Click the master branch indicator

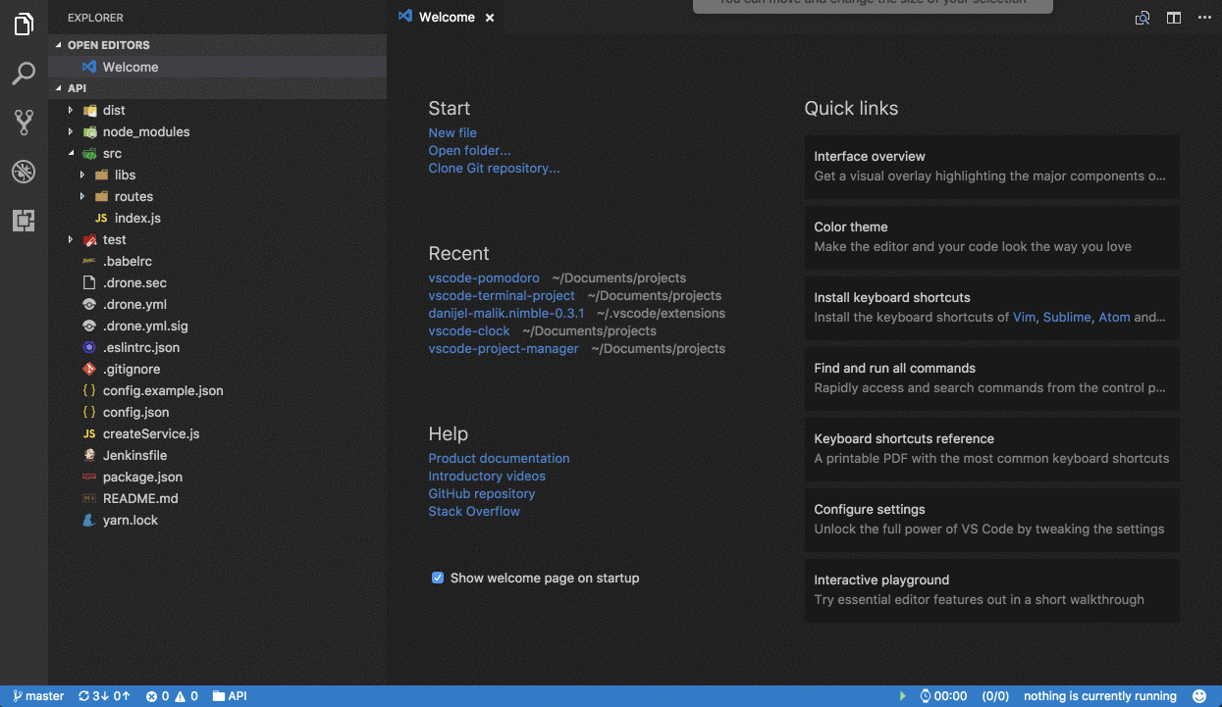[x=38, y=696]
